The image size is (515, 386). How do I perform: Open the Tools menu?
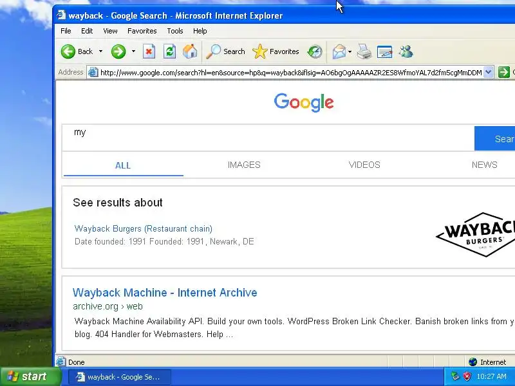point(174,31)
